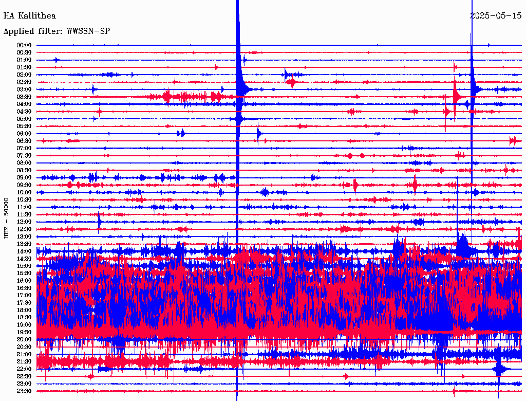Viewport: 526px width, 401px height.
Task: Click the 'HA Kallithea' station title
Action: point(29,16)
